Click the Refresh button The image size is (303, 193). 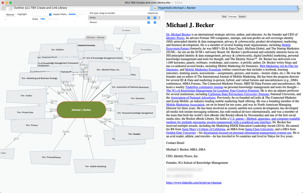tap(10, 15)
